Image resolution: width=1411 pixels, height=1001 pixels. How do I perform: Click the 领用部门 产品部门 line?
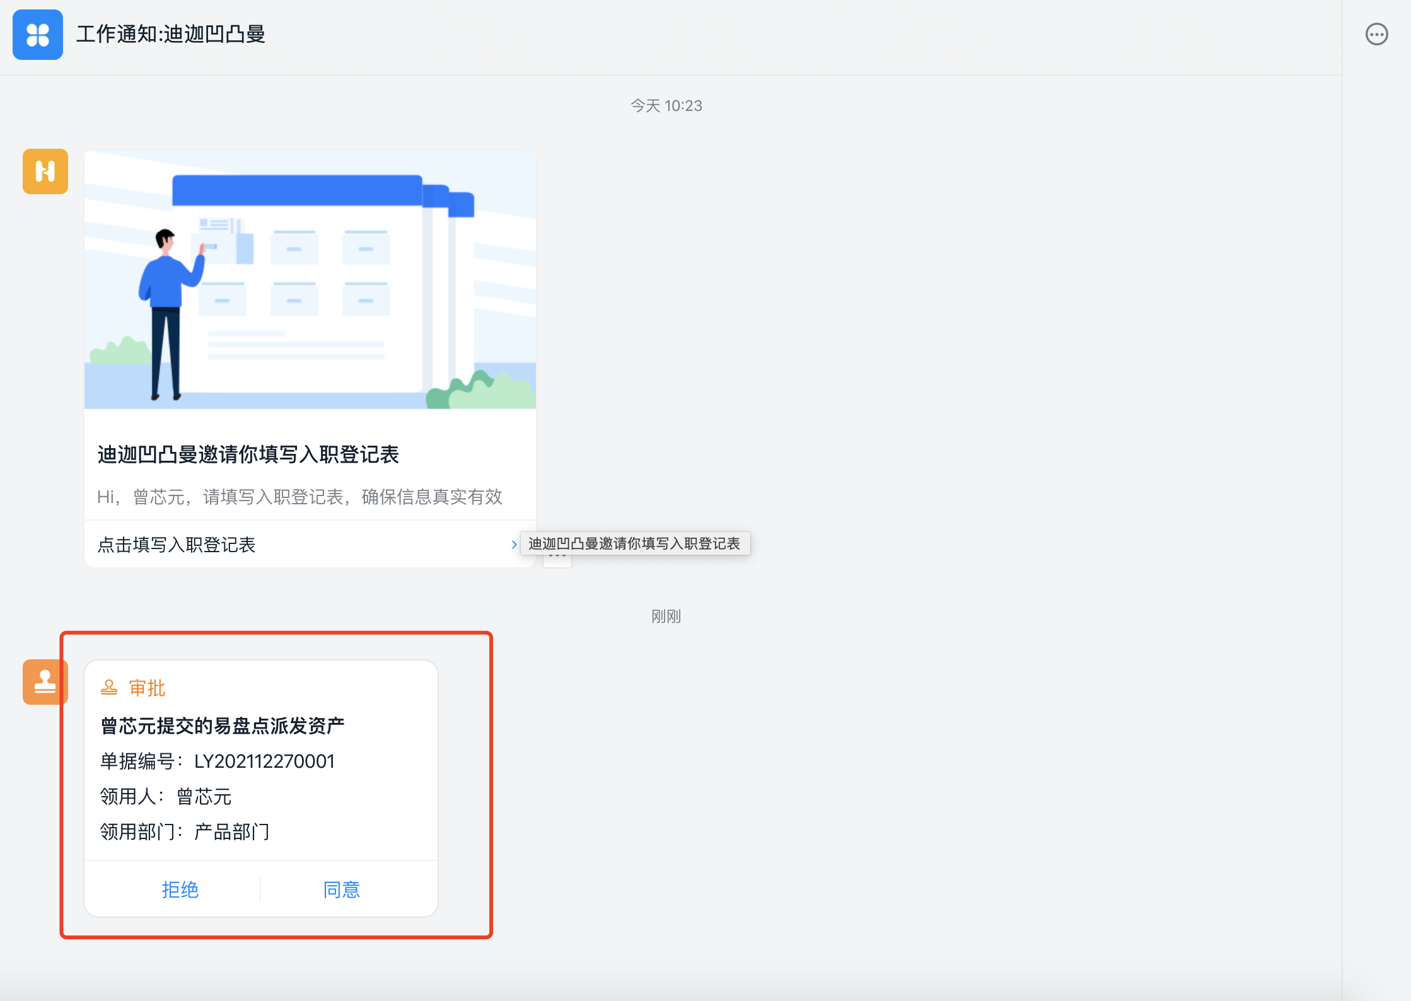(x=185, y=832)
